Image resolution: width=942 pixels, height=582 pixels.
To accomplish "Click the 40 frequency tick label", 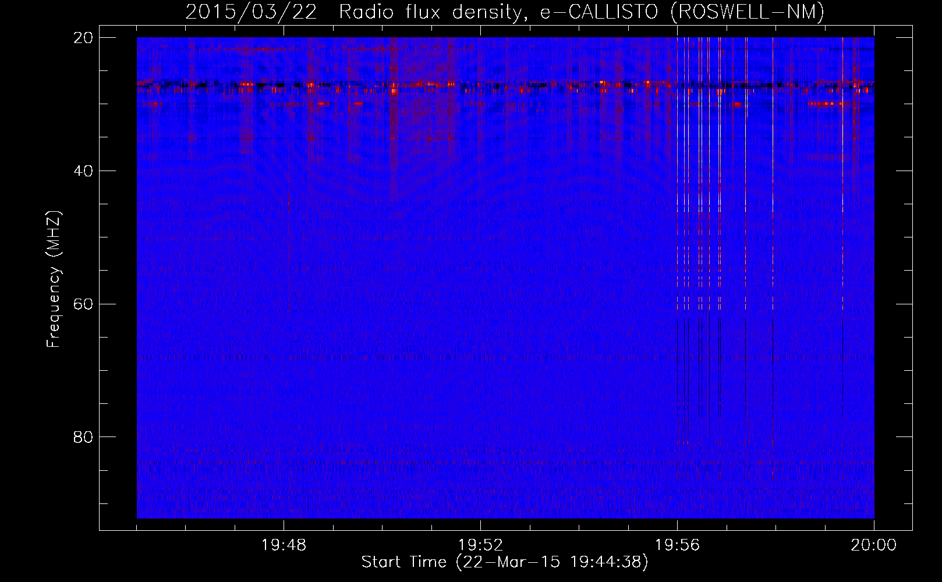I will click(x=83, y=171).
